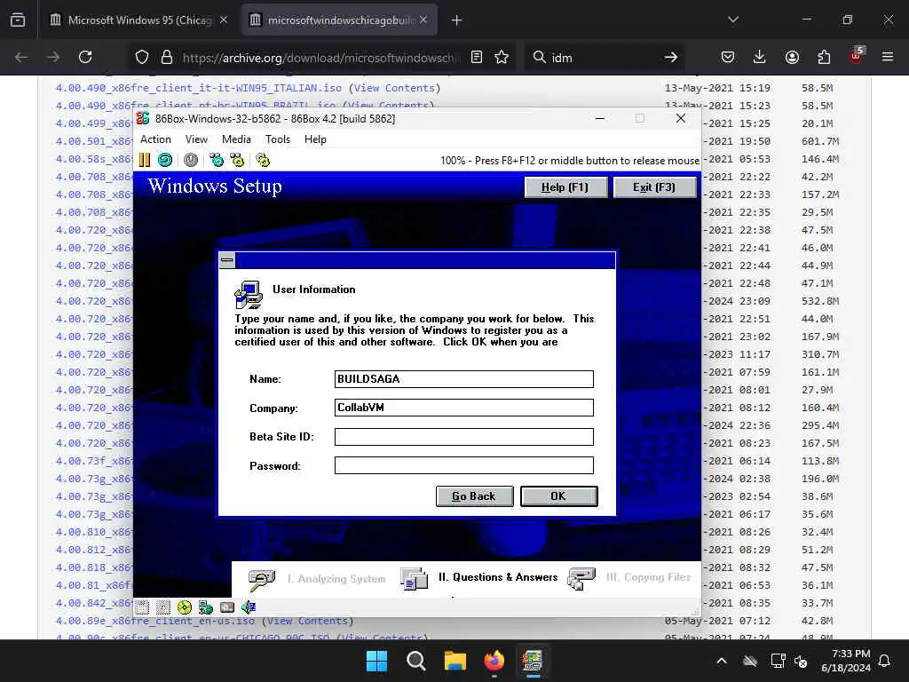Click the Beta Site ID field
This screenshot has width=909, height=682.
coord(463,437)
